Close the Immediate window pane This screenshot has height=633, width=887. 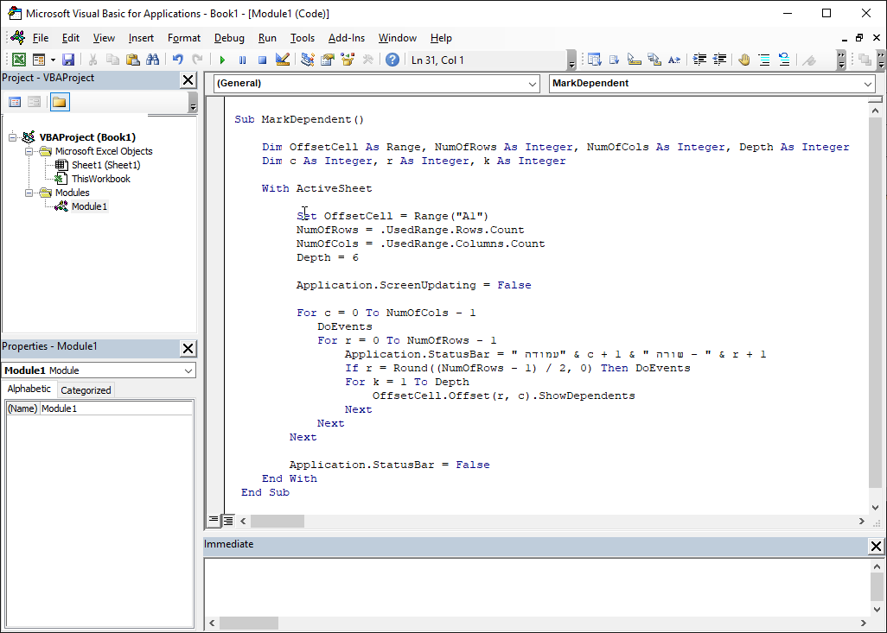[876, 546]
